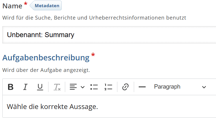The image size is (216, 128).
Task: Insert a hyperlink with link icon
Action: pyautogui.click(x=125, y=87)
